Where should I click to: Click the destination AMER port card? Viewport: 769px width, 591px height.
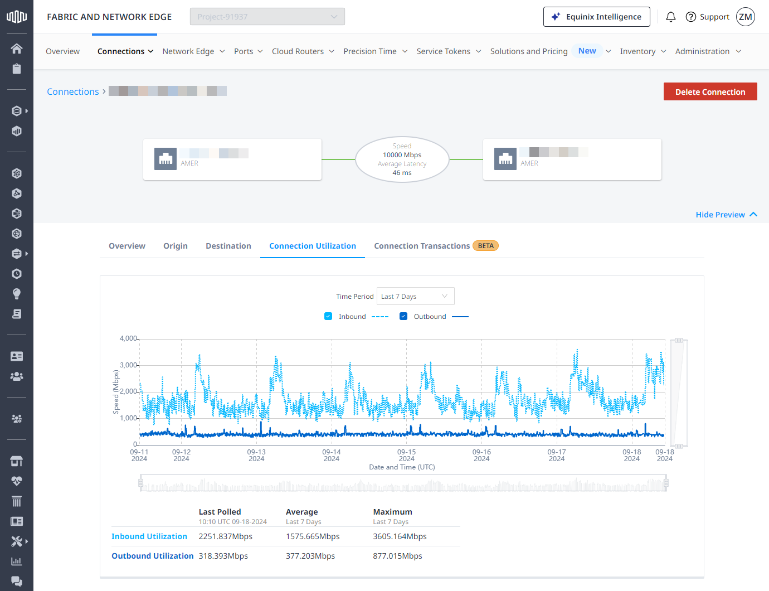click(x=572, y=159)
